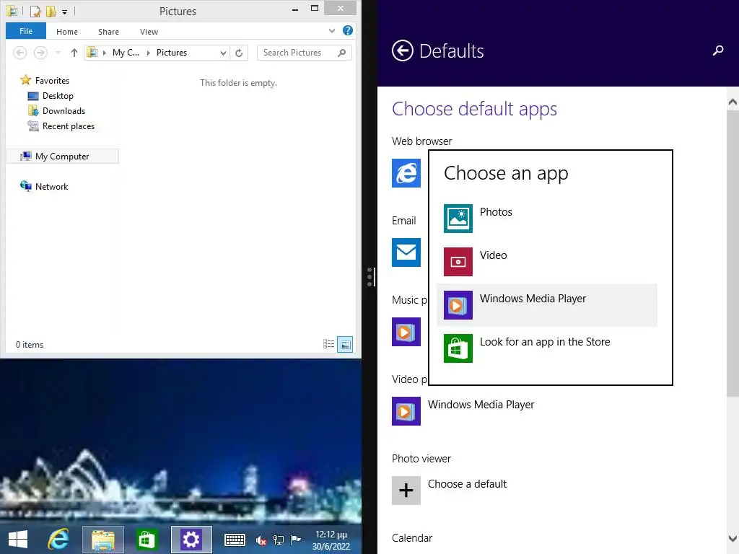The width and height of the screenshot is (739, 554).
Task: Click the Video label in Choose an app
Action: (x=494, y=255)
